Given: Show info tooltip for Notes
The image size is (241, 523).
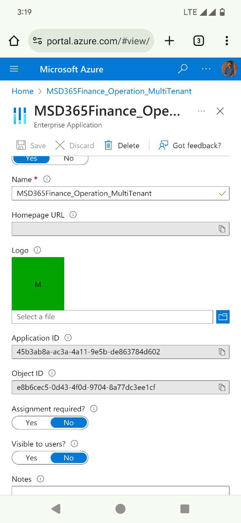Looking at the screenshot, I should [41, 479].
